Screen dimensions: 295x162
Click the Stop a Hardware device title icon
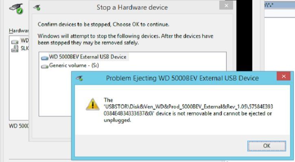click(37, 7)
